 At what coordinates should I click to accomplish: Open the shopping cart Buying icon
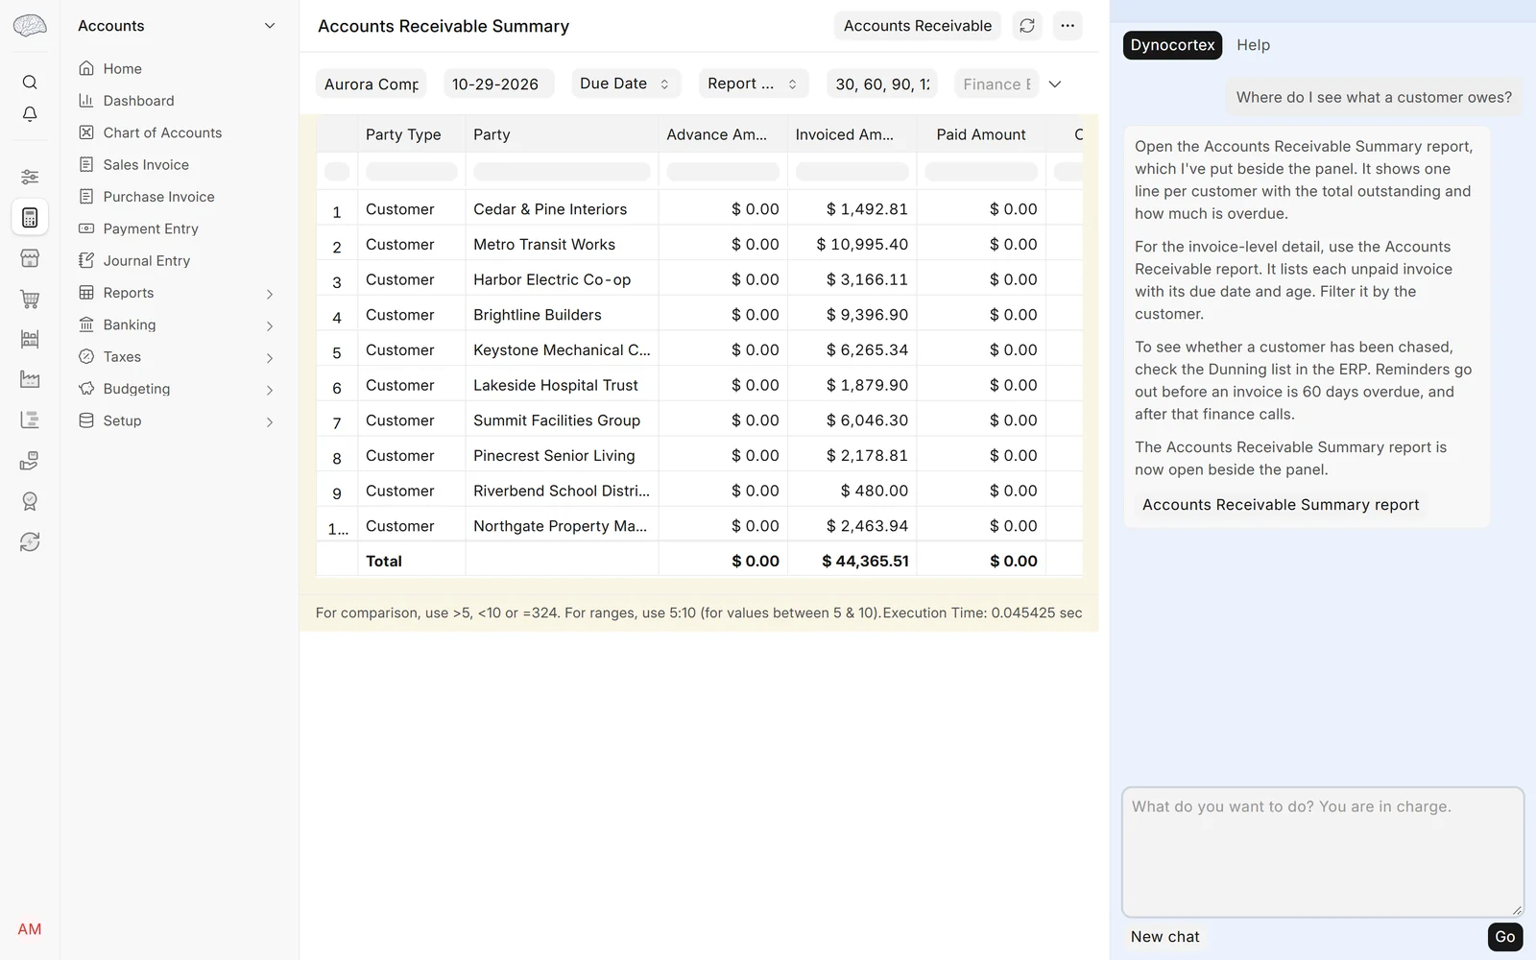pyautogui.click(x=30, y=299)
